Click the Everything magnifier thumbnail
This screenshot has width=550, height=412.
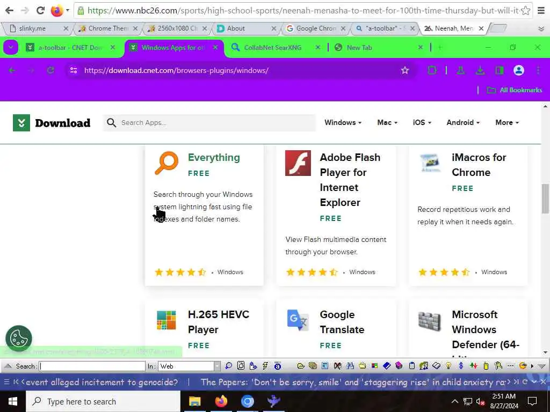167,163
